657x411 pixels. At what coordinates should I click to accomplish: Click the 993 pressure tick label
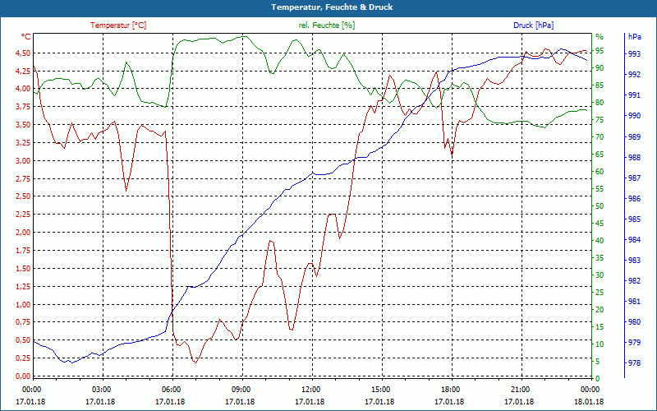634,53
